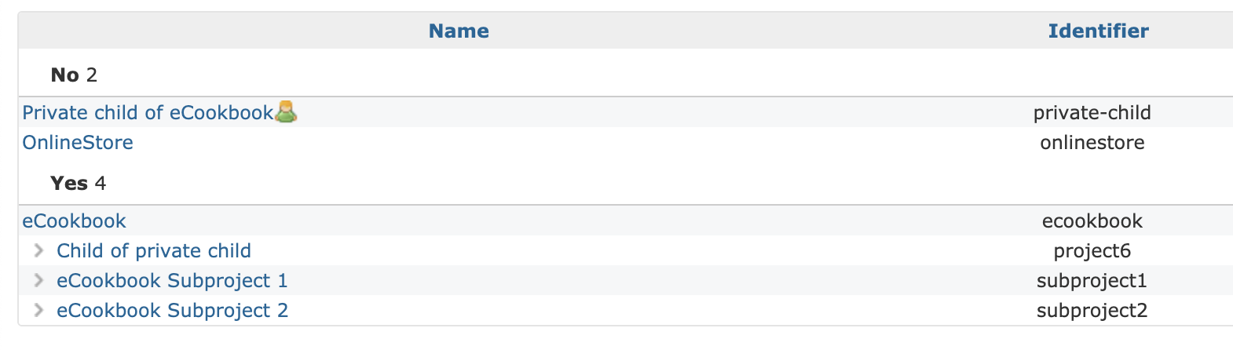This screenshot has height=350, width=1233.
Task: Click the subproject1 identifier cell
Action: 1092,280
